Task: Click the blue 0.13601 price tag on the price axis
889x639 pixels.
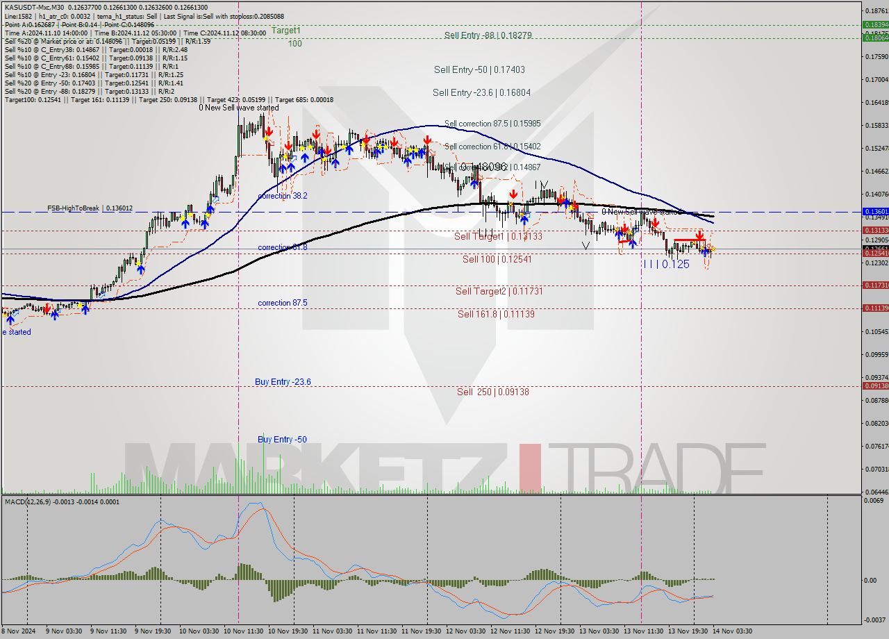Action: 874,211
